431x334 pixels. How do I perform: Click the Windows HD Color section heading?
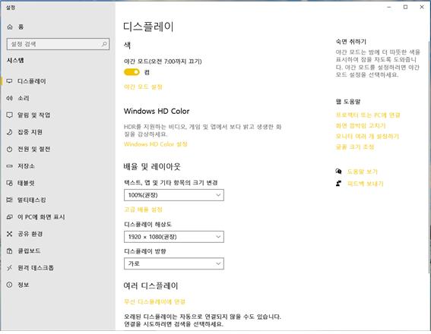pos(157,111)
